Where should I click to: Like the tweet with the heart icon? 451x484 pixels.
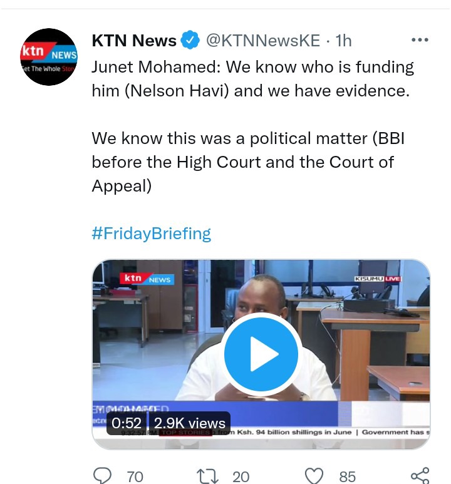(314, 476)
